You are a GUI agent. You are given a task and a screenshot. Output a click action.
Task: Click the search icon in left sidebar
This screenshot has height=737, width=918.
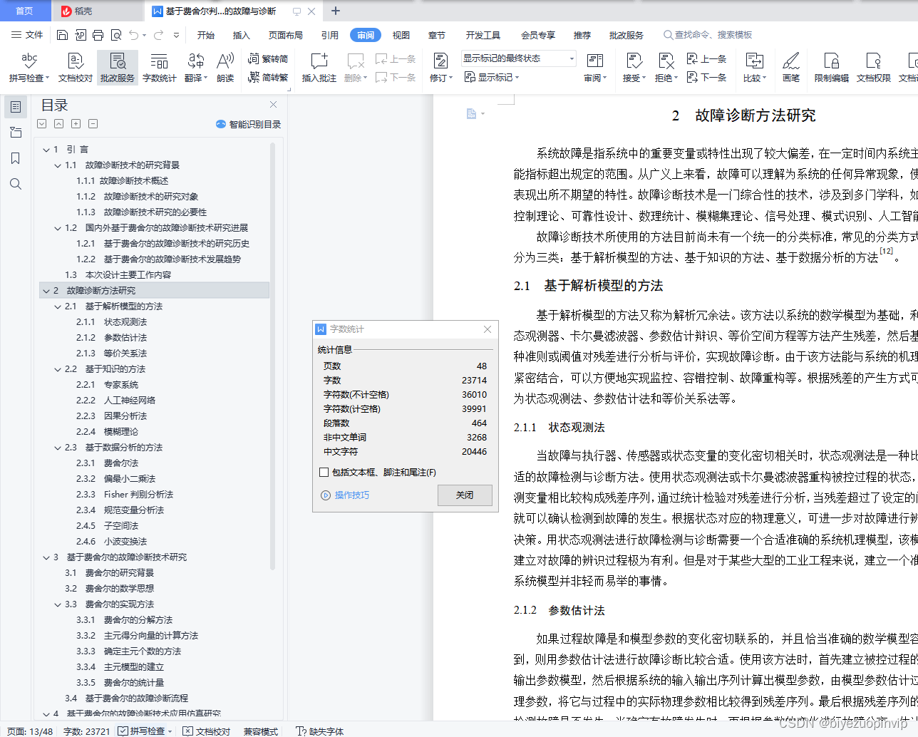[16, 184]
